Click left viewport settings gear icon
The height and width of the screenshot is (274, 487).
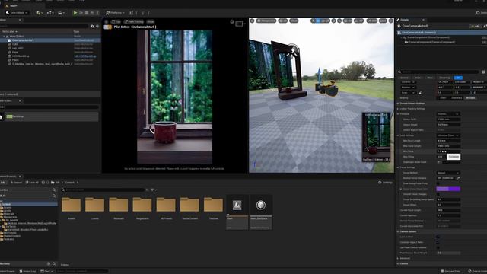pyautogui.click(x=232, y=22)
